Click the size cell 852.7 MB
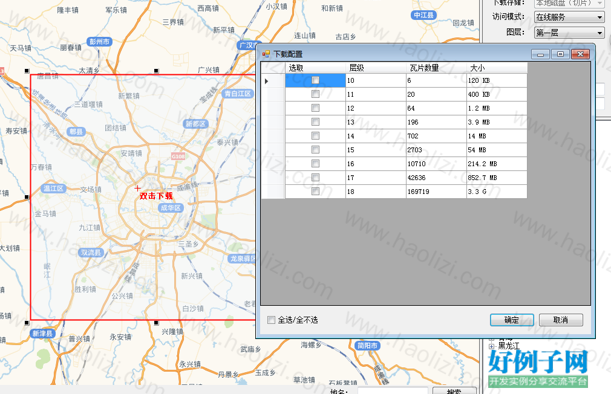Viewport: 611px width, 394px height. pyautogui.click(x=497, y=178)
